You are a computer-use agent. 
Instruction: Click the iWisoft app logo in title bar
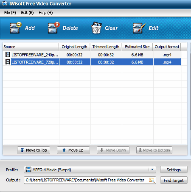4,3
